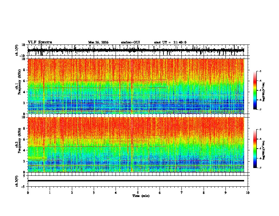Screen dimensions: 279x216
Task: Click the '6' tick on the time axis
Action: 160,193
